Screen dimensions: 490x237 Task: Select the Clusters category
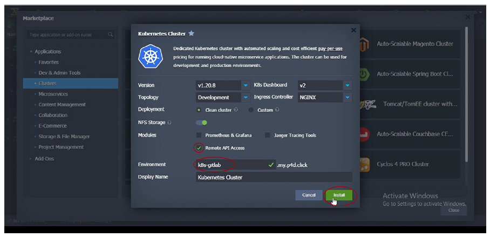70,84
